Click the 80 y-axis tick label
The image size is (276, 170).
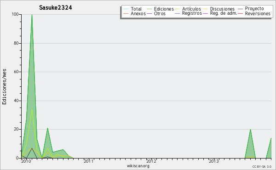[16, 43]
